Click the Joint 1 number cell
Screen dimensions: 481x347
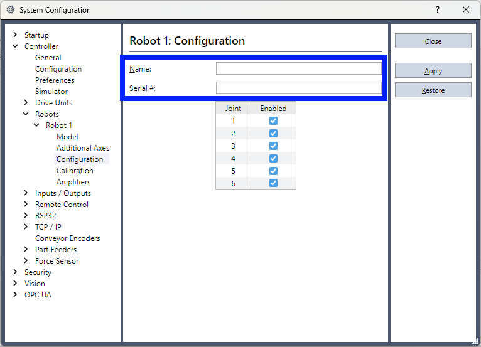(x=233, y=120)
